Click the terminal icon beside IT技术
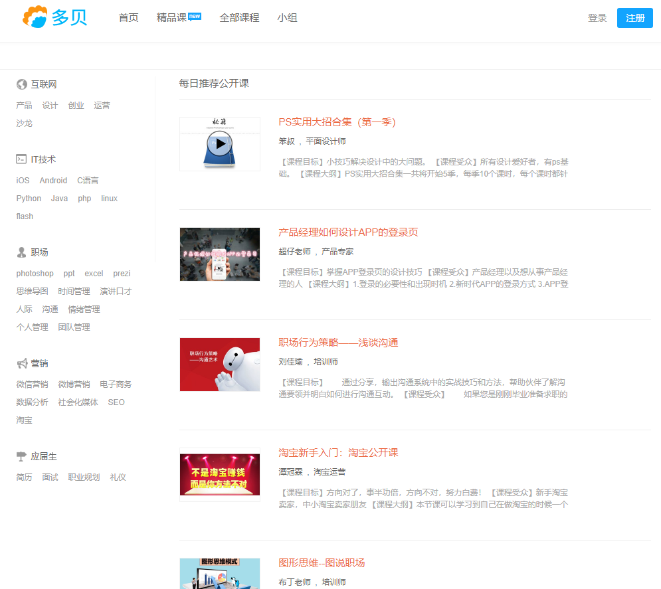The image size is (661, 589). click(x=21, y=159)
